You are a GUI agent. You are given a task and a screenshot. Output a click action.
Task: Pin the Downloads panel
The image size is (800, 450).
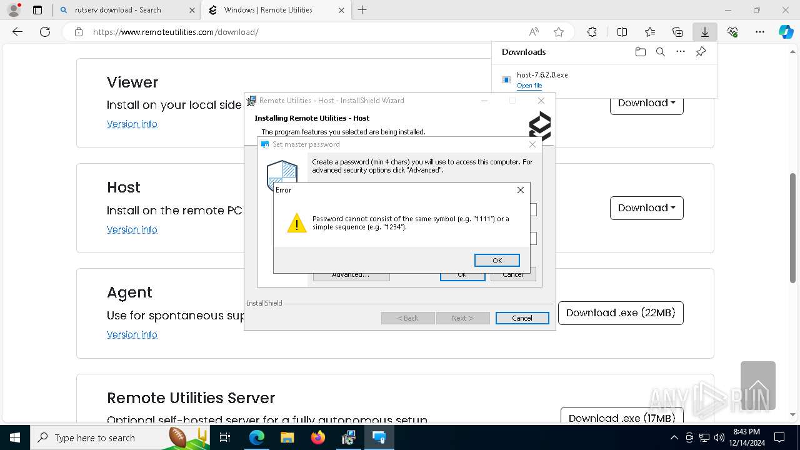click(701, 52)
